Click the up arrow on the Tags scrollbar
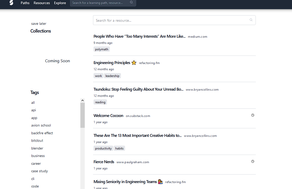The image size is (292, 189). click(x=82, y=100)
